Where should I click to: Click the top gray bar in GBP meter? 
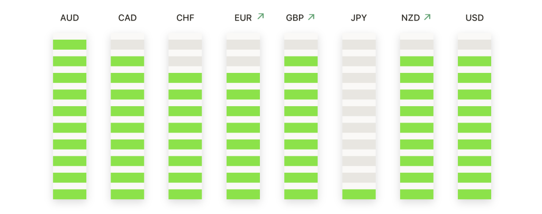[301, 44]
